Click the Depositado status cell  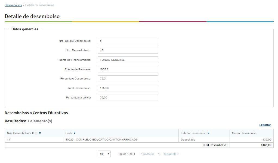(x=188, y=140)
